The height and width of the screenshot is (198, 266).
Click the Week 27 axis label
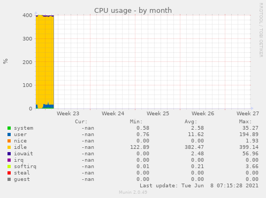(248, 114)
